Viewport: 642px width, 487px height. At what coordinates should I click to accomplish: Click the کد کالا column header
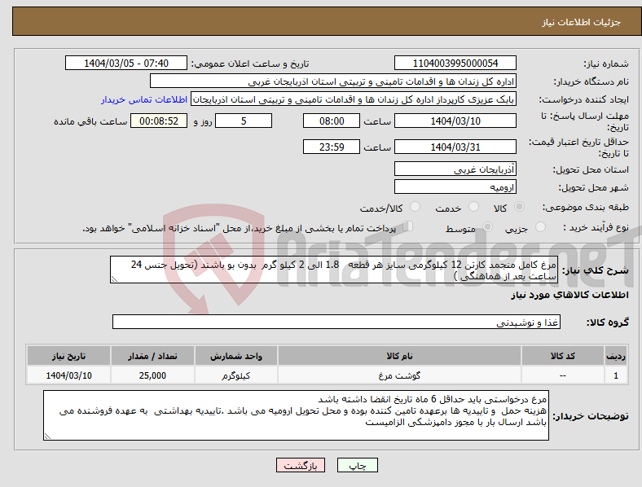563,356
